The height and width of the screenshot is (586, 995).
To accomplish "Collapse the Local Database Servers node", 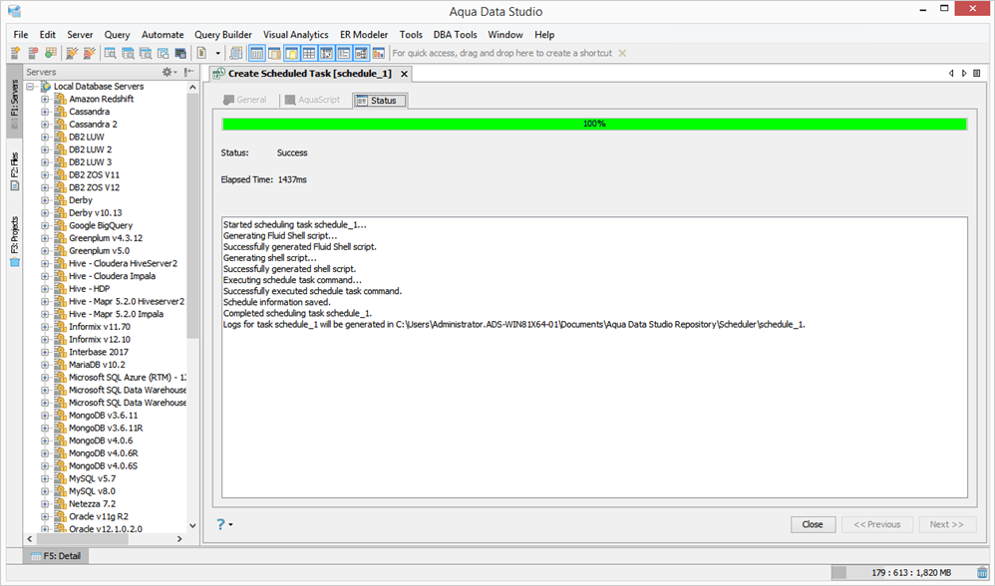I will click(30, 87).
